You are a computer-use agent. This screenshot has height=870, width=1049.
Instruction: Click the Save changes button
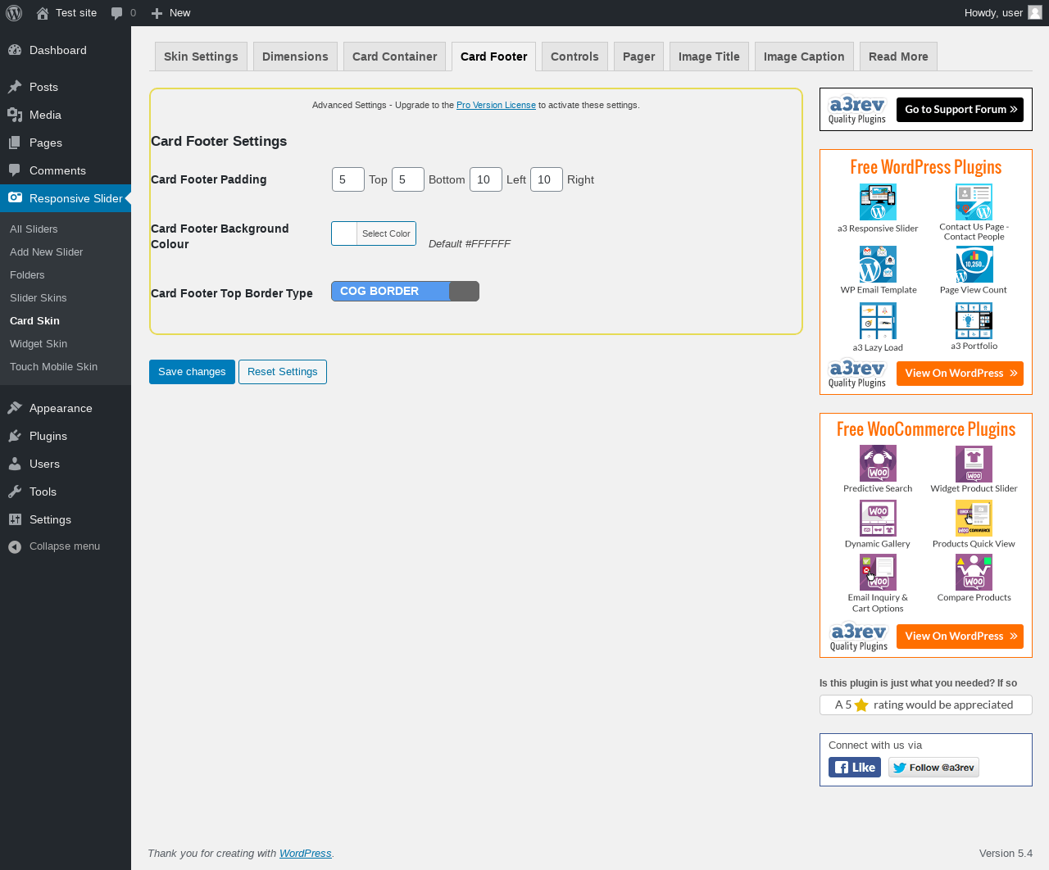[192, 371]
